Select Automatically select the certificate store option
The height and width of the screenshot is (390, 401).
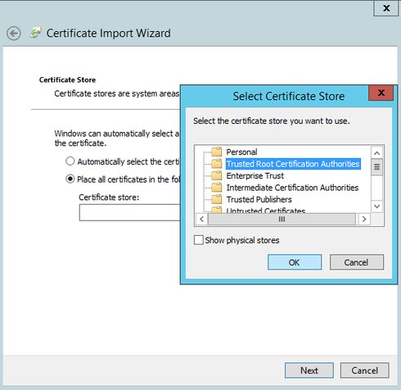click(x=70, y=161)
